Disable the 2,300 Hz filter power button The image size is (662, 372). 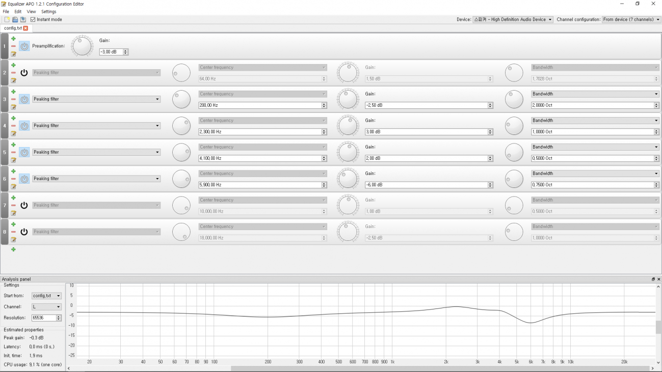pyautogui.click(x=24, y=125)
